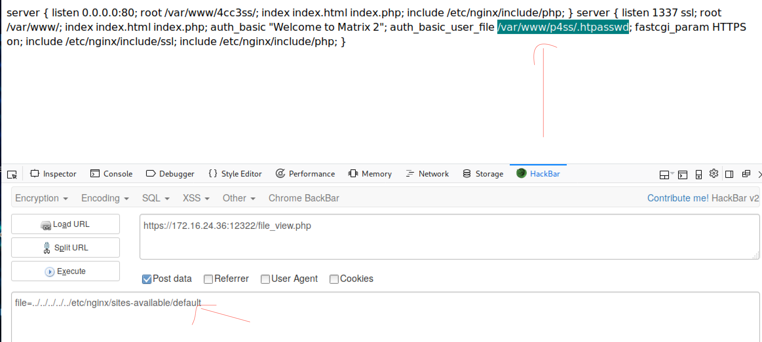Click the Load URL button
762x342 pixels.
[66, 224]
